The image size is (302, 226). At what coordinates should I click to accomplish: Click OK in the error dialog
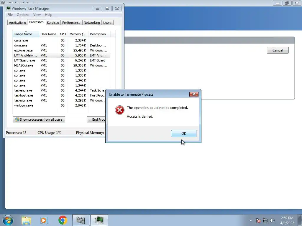[x=183, y=133]
